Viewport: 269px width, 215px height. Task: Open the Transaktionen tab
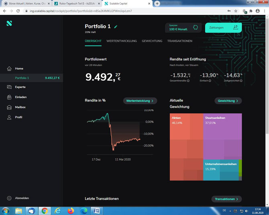pyautogui.click(x=180, y=41)
